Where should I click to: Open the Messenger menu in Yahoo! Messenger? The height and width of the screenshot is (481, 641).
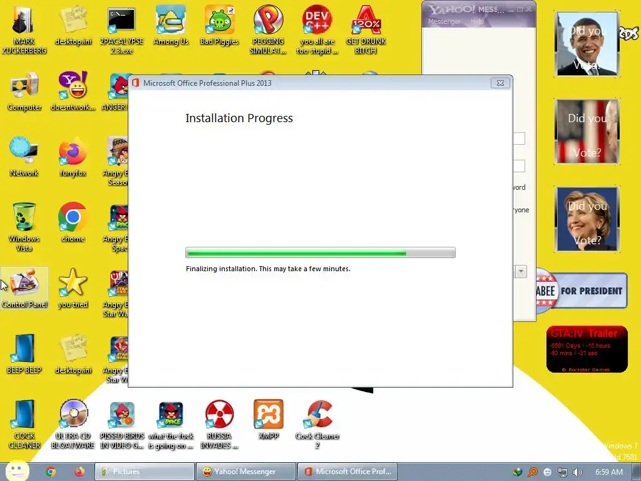[x=444, y=21]
